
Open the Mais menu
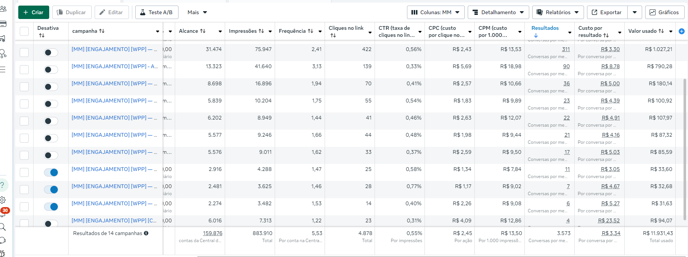tap(197, 12)
